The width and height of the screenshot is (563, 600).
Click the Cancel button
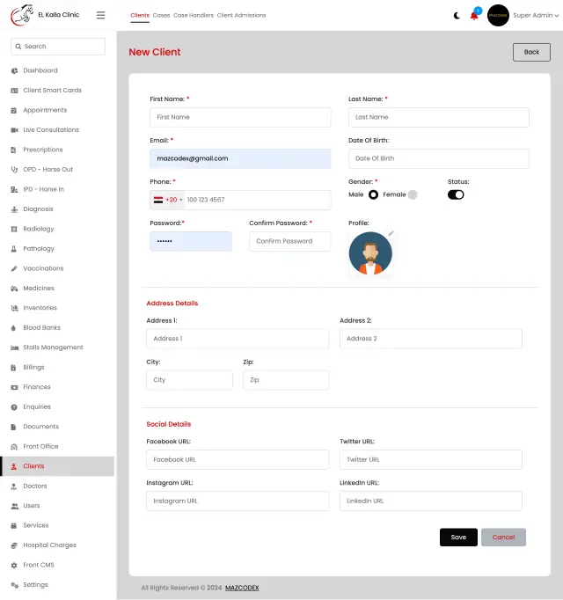(503, 538)
